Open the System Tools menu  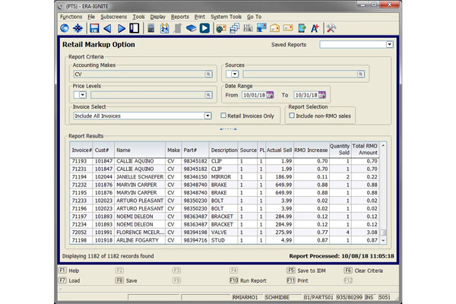(x=226, y=16)
